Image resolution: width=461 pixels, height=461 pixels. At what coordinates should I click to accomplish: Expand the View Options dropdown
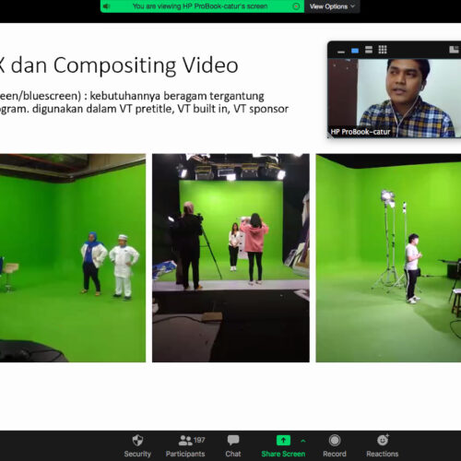332,6
